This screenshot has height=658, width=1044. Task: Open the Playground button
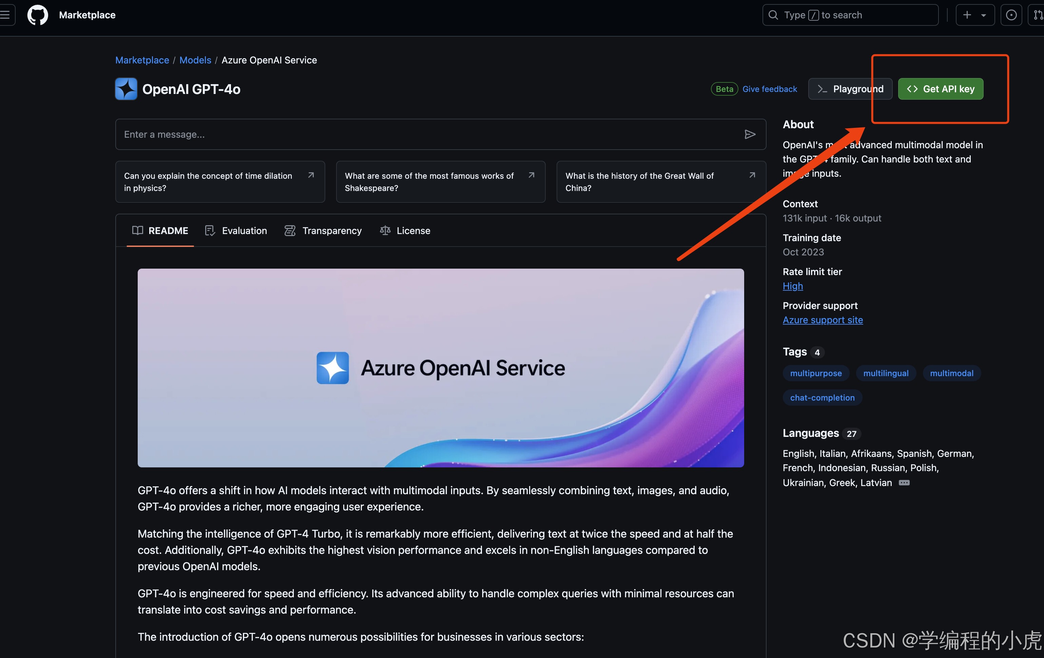tap(850, 89)
